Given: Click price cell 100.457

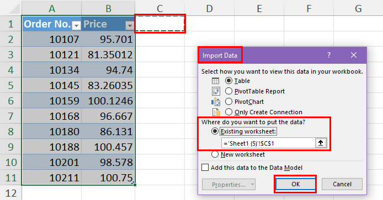Looking at the screenshot, I should (108, 147).
